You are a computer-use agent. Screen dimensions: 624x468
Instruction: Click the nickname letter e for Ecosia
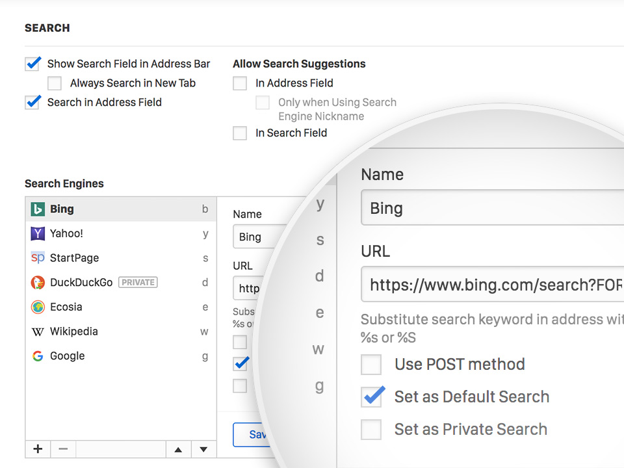205,307
